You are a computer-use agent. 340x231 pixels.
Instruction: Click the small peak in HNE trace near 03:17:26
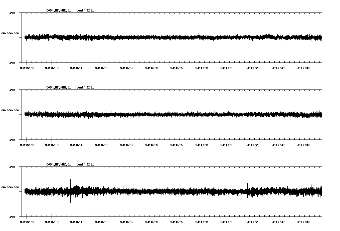[x=267, y=34]
